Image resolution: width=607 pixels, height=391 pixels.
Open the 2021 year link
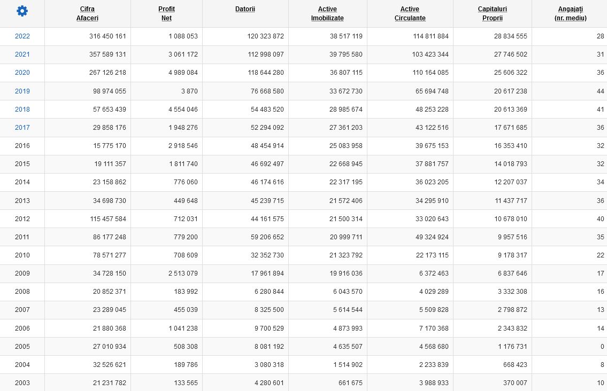pyautogui.click(x=22, y=54)
